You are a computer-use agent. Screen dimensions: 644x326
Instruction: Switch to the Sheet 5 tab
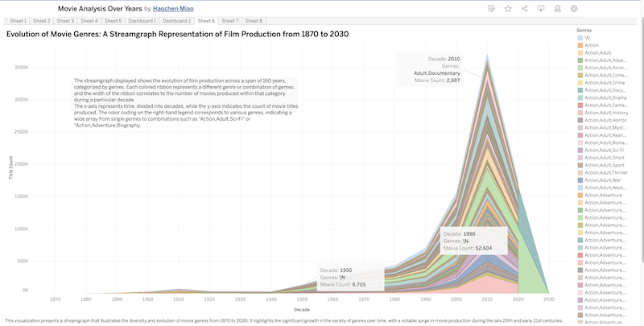point(112,20)
